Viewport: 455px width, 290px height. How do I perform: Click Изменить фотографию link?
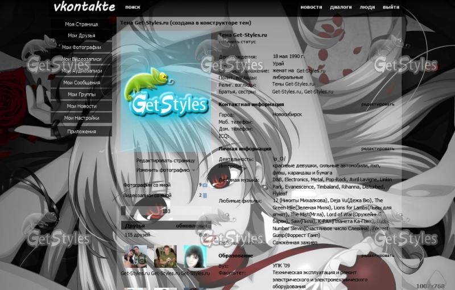[x=163, y=170]
